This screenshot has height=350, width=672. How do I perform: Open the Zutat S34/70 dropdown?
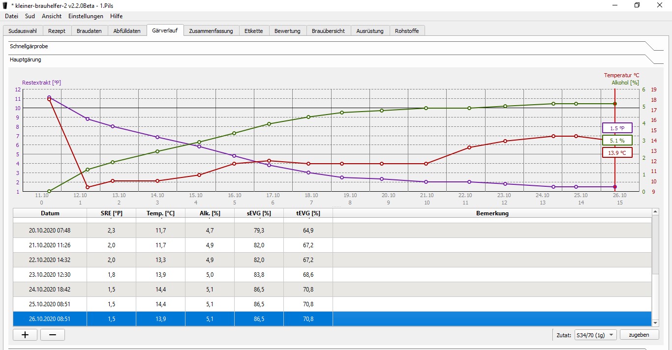595,335
